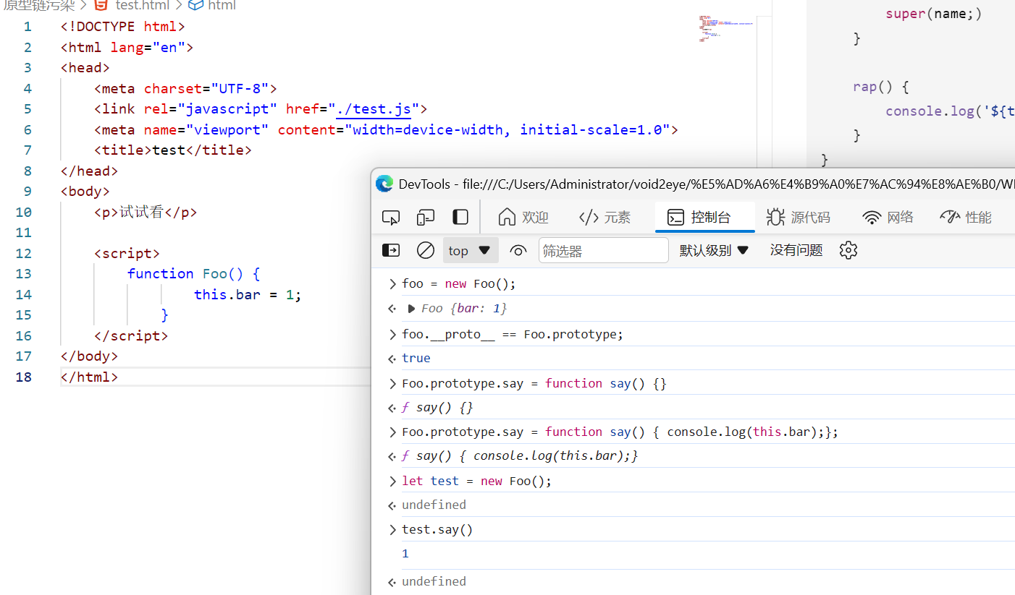Click the 'ƒ say() {}' console output

coord(437,407)
